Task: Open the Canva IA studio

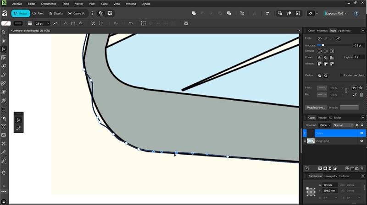Action: coord(76,13)
